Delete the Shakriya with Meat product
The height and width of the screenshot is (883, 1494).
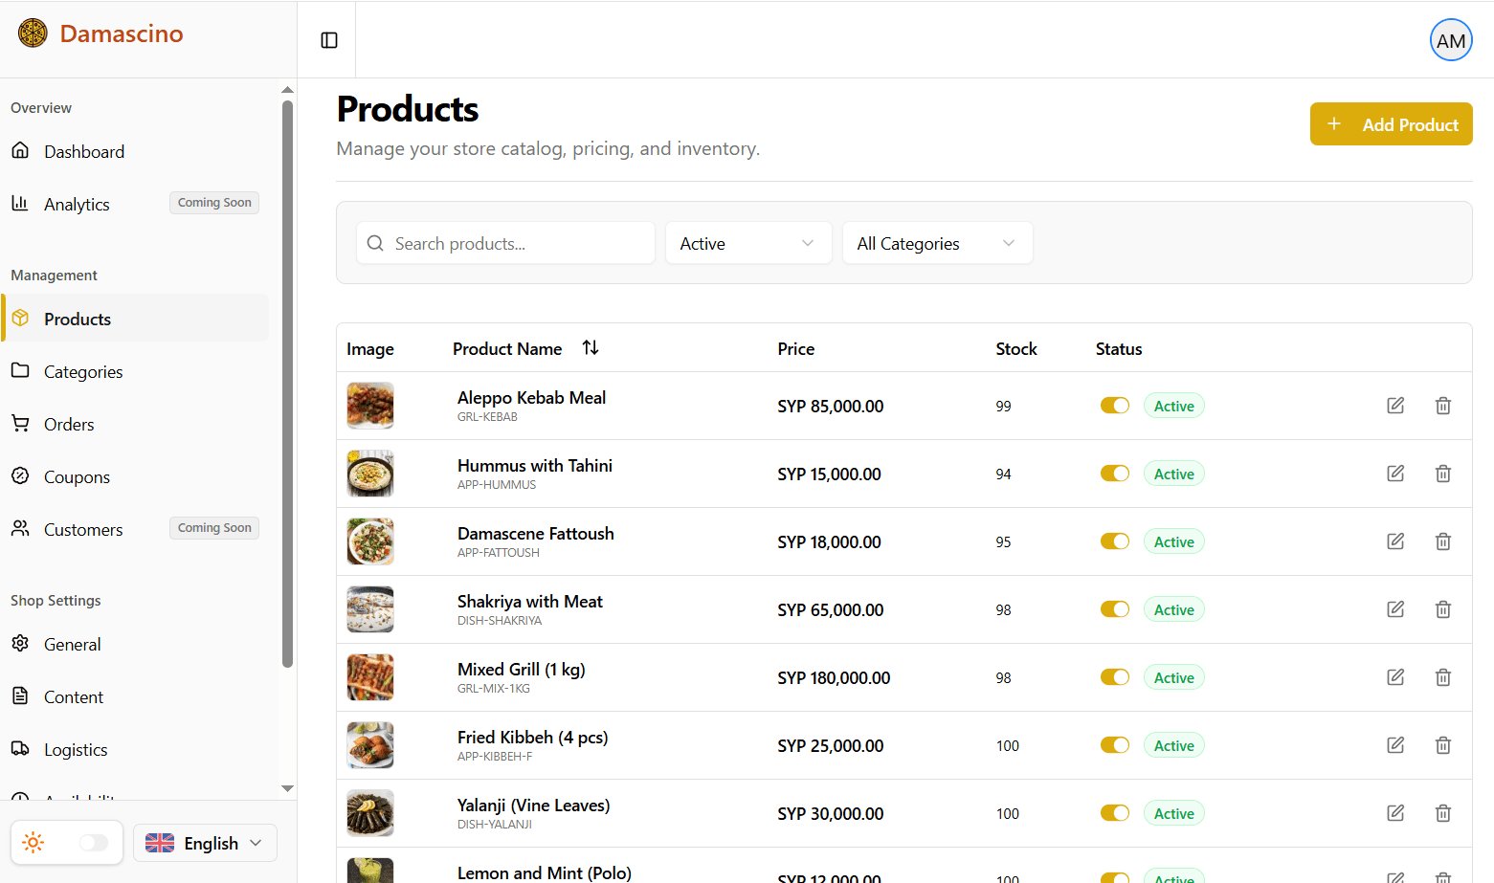coord(1443,609)
